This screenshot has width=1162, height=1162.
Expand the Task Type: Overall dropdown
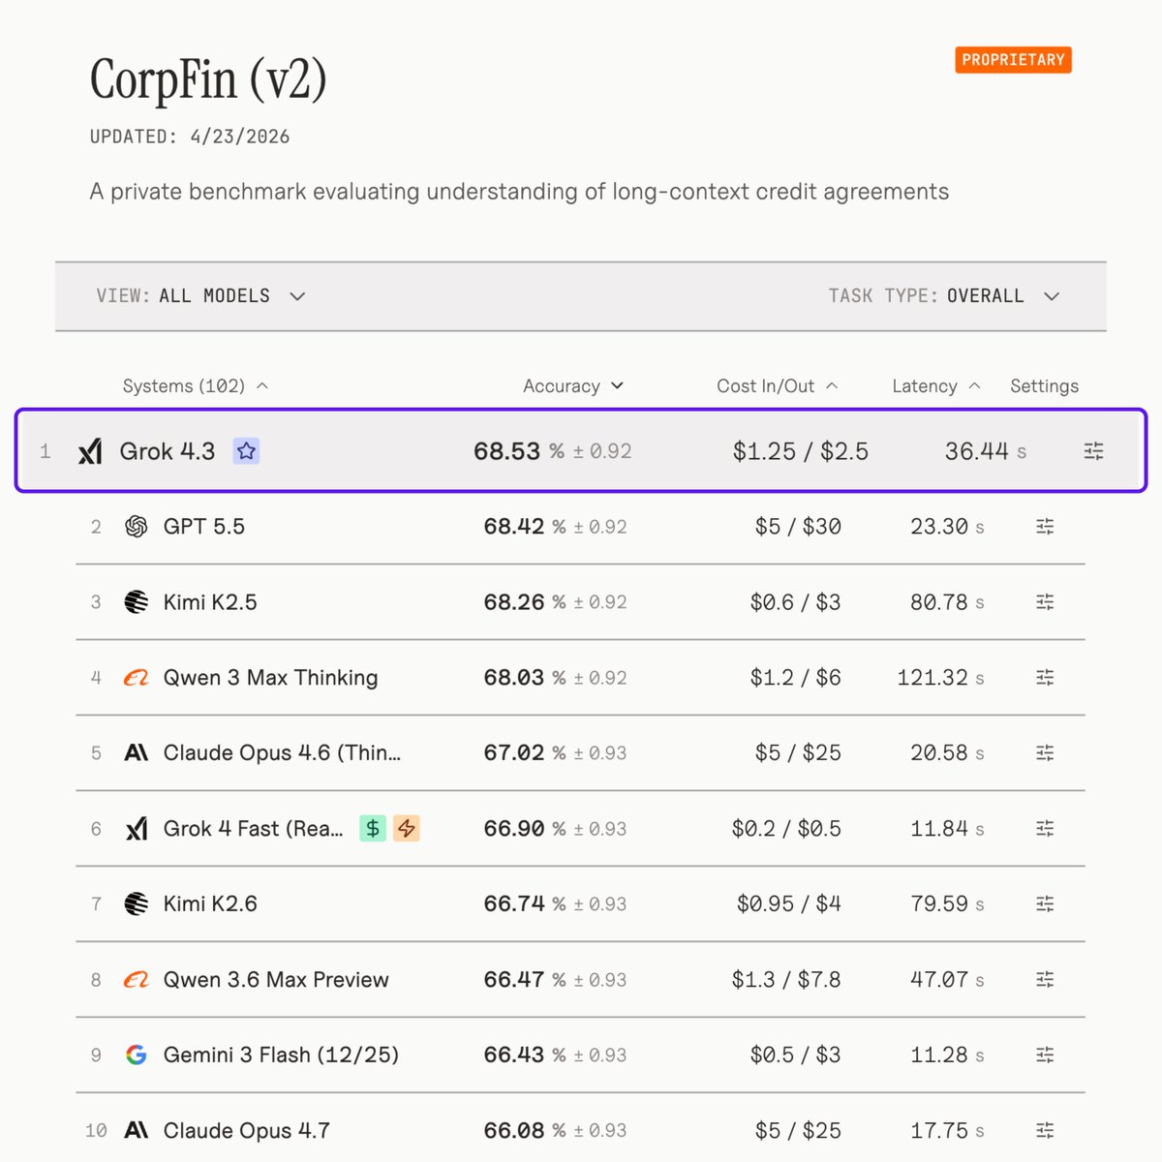[x=944, y=296]
